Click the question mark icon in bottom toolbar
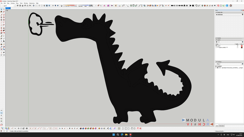This screenshot has height=137, width=244. click(x=27, y=128)
